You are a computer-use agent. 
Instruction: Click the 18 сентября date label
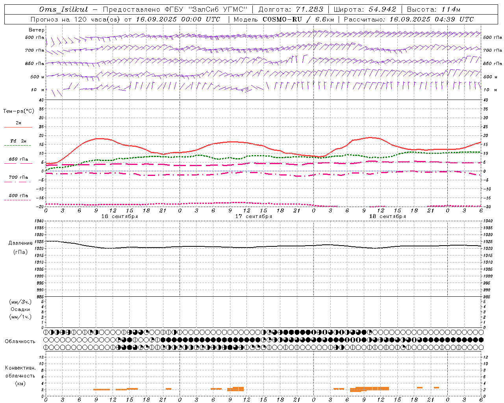(387, 216)
